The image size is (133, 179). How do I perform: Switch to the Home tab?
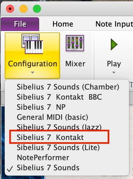click(x=63, y=24)
